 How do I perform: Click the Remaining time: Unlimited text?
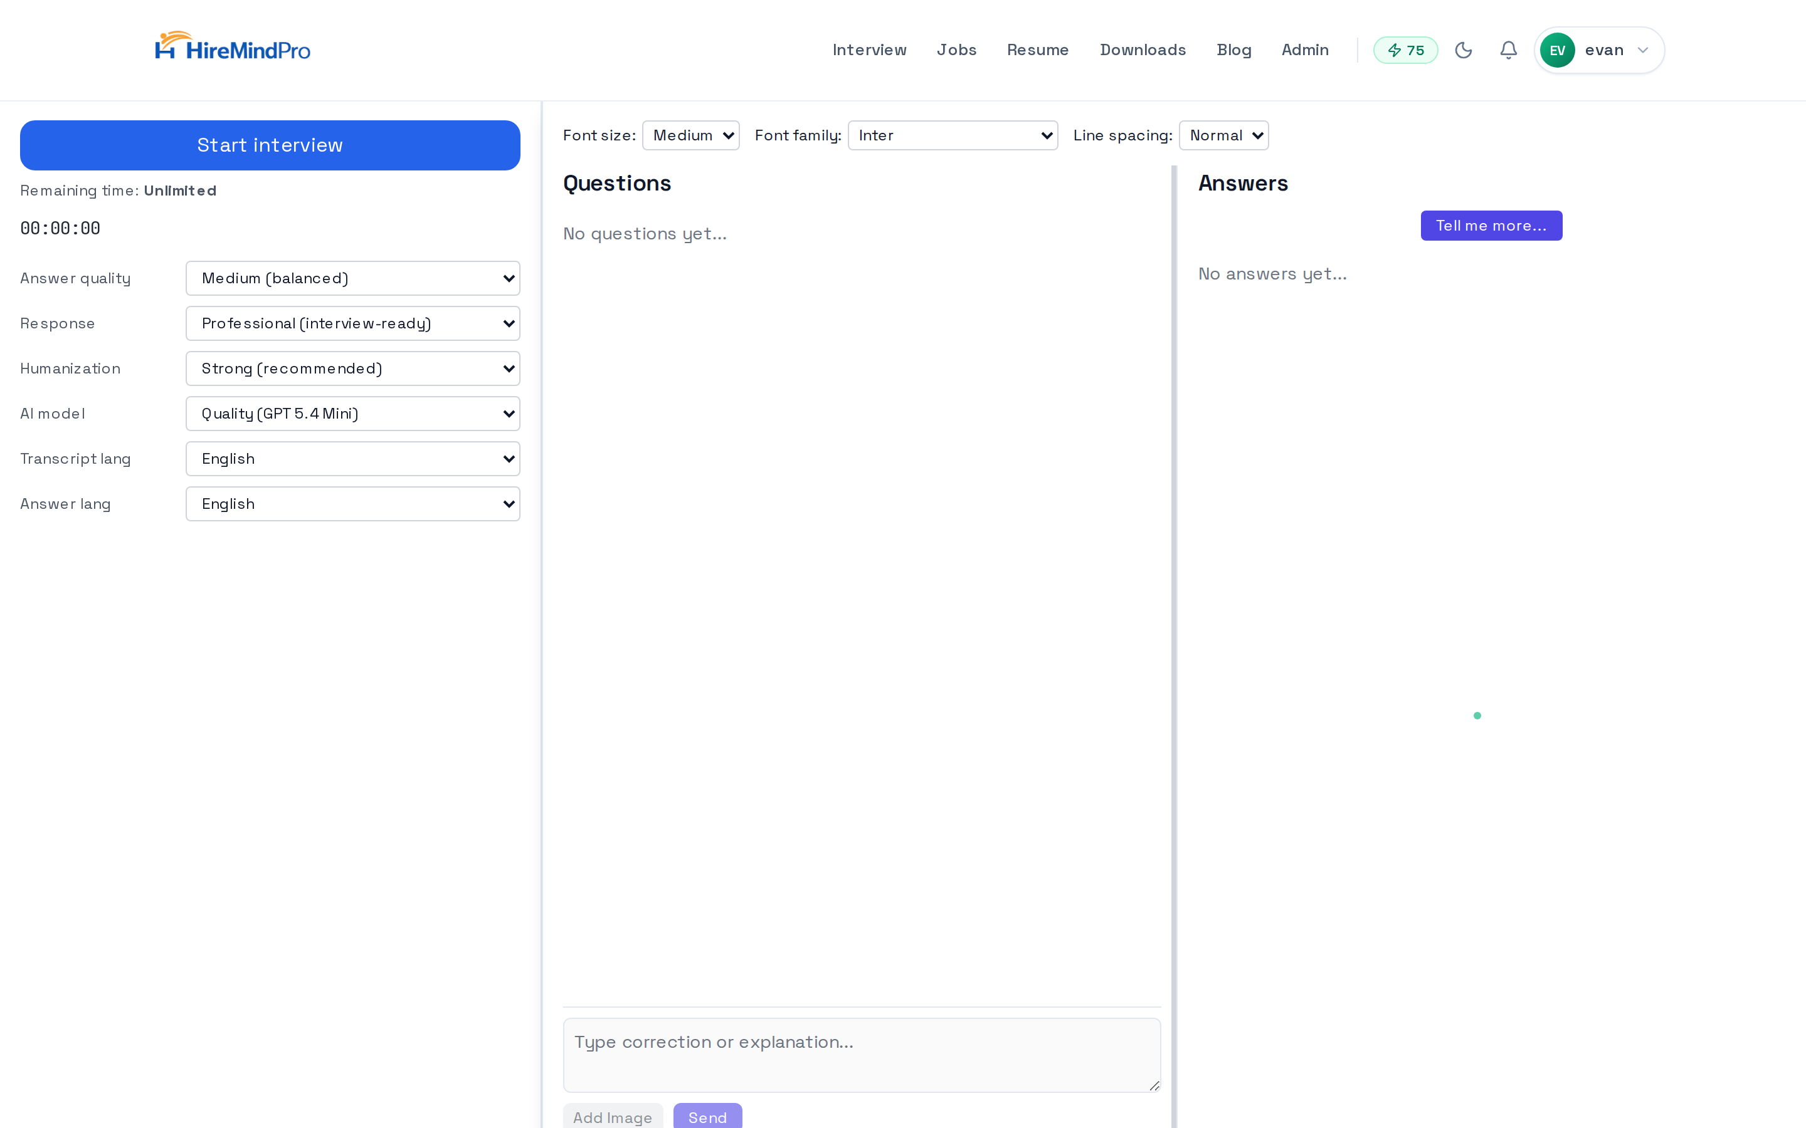(119, 191)
